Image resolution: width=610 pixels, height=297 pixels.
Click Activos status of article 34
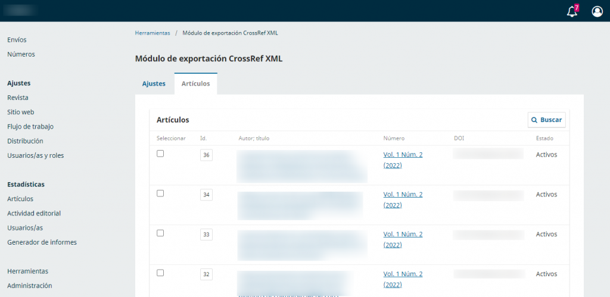(546, 194)
